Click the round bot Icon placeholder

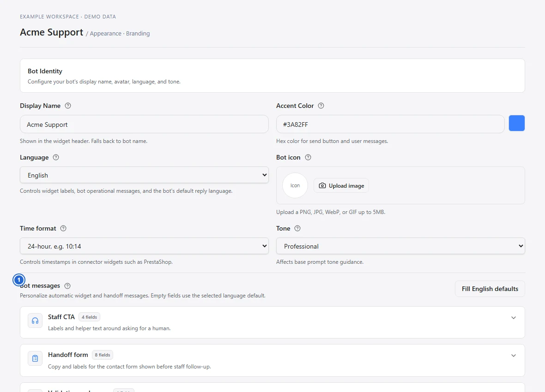[295, 185]
